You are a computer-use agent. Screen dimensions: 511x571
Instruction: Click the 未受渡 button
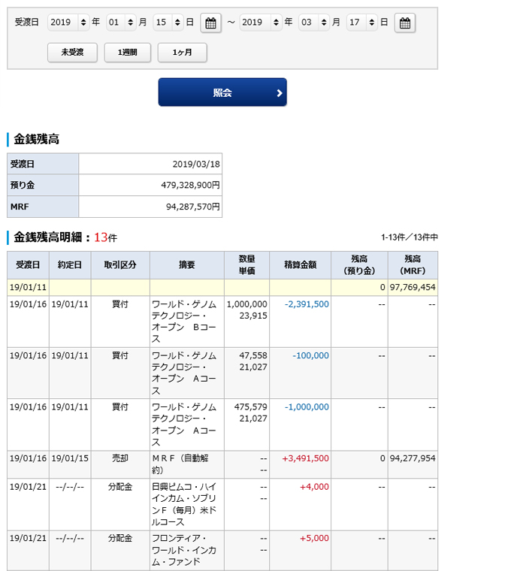[x=72, y=53]
